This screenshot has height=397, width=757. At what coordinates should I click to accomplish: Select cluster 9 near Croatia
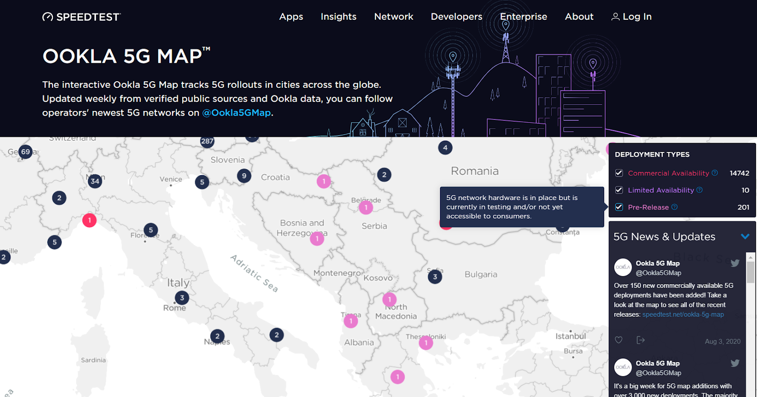click(x=244, y=176)
